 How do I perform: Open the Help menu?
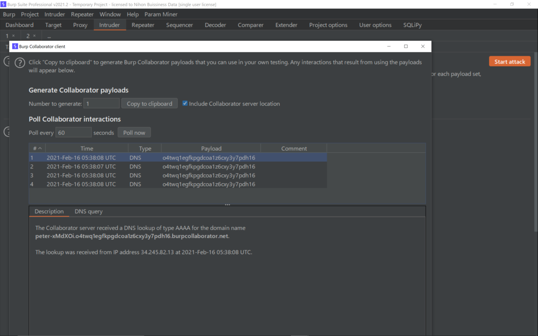point(133,14)
